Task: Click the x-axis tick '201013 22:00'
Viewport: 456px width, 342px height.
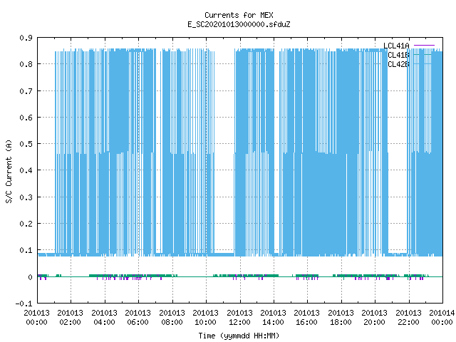Action: coord(408,318)
